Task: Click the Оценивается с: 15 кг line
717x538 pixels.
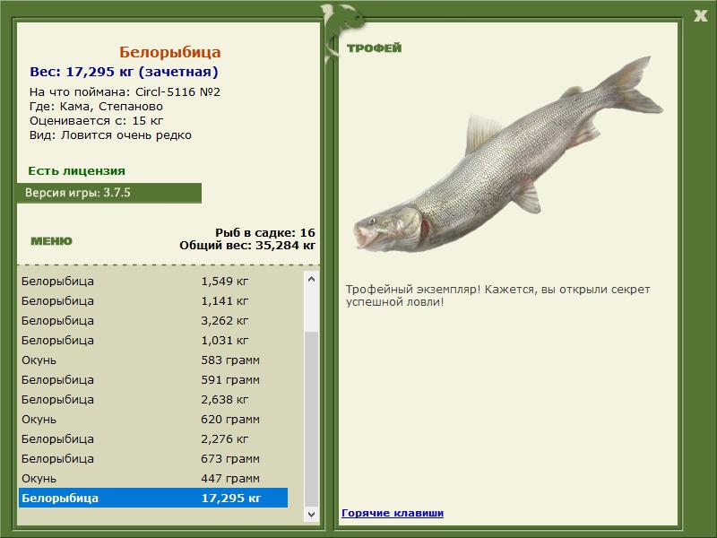Action: pos(96,121)
